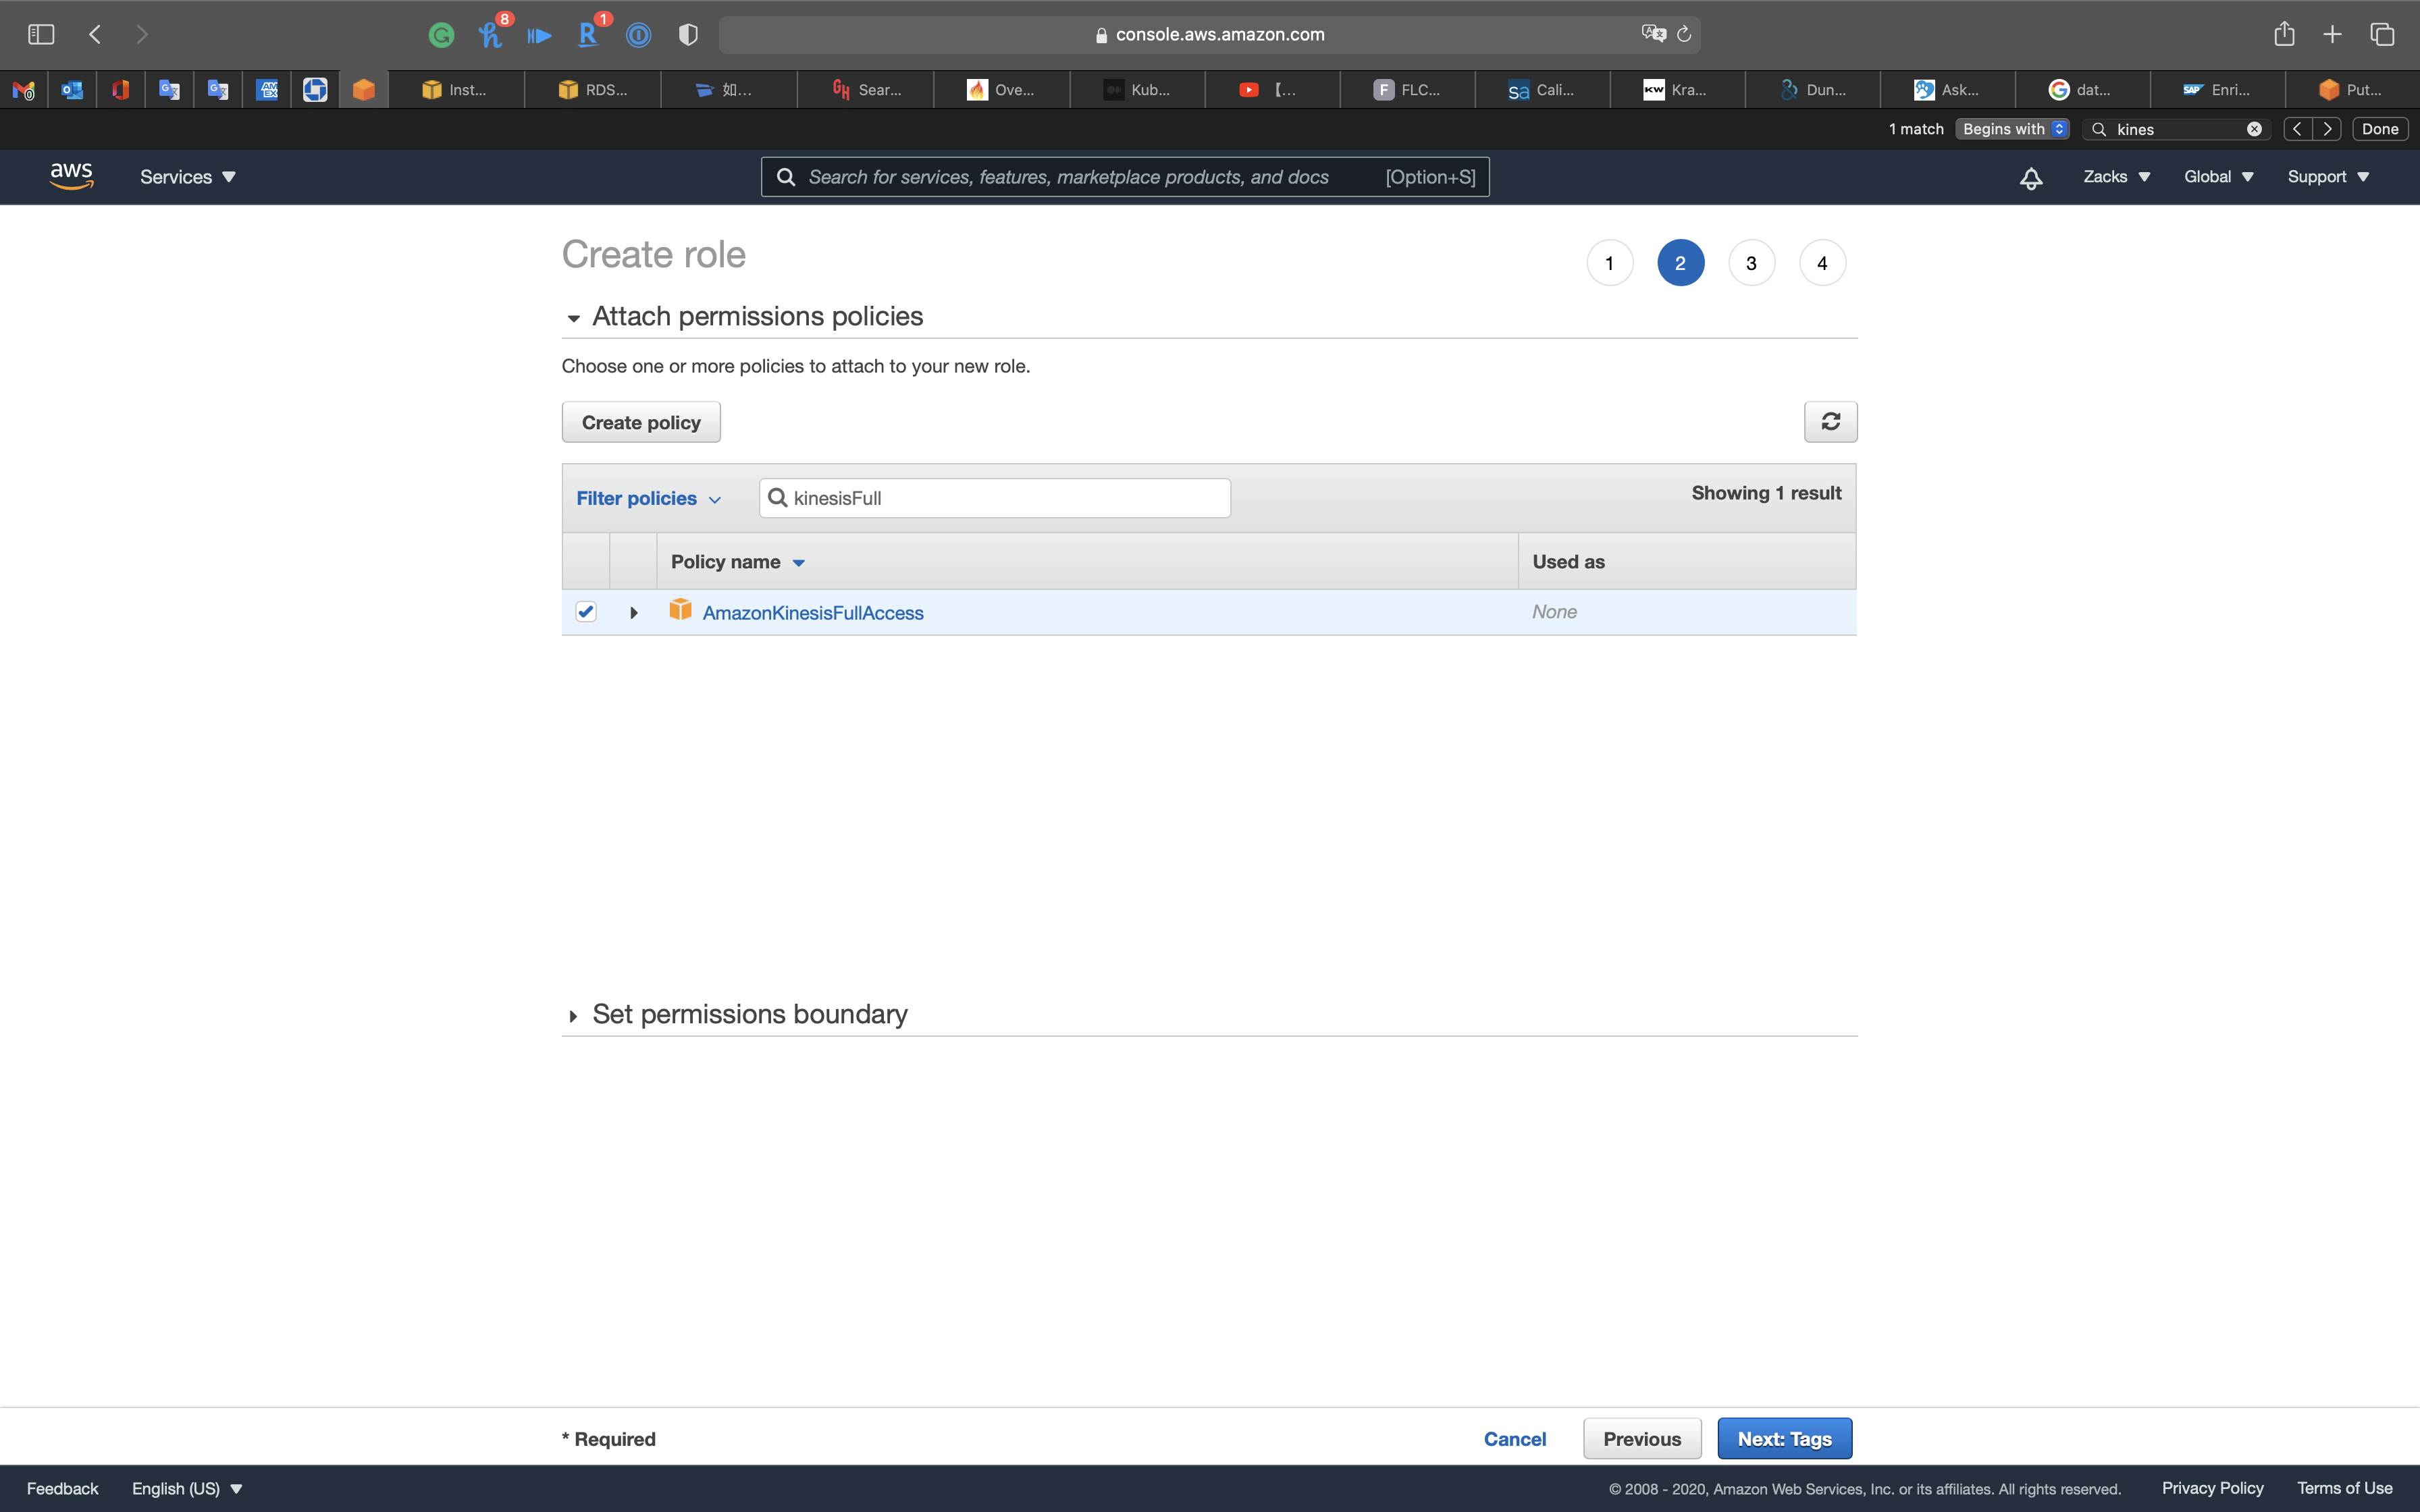Open the AmazonKinesisFullAccess policy link
The width and height of the screenshot is (2420, 1512).
pos(812,613)
